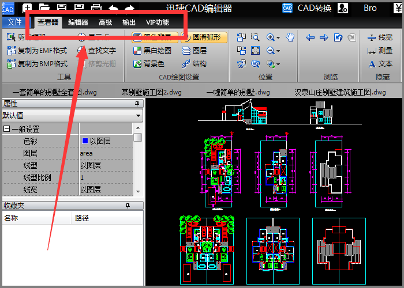This screenshot has height=288, width=404.
Task: Click the new file plus icon
Action: point(27,7)
